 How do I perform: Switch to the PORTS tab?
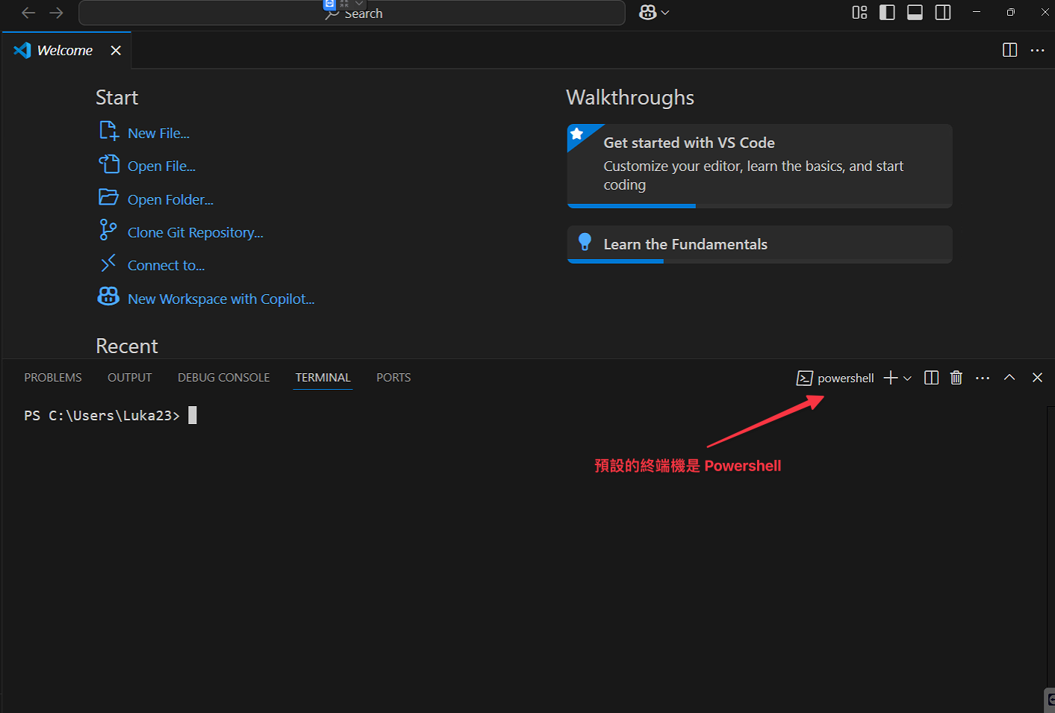pos(393,378)
